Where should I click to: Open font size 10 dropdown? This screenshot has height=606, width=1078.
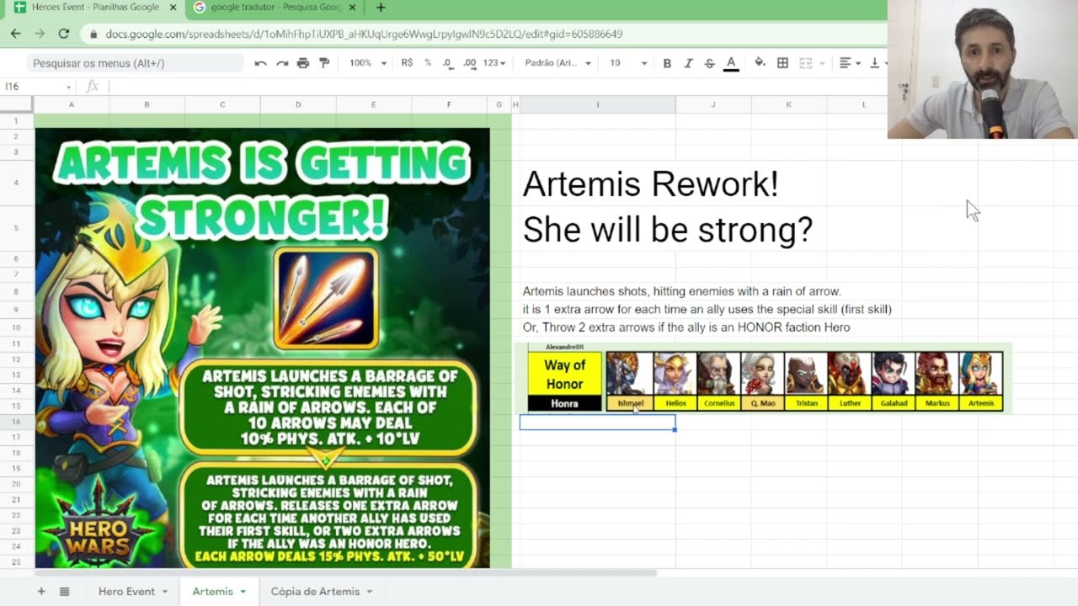click(628, 63)
